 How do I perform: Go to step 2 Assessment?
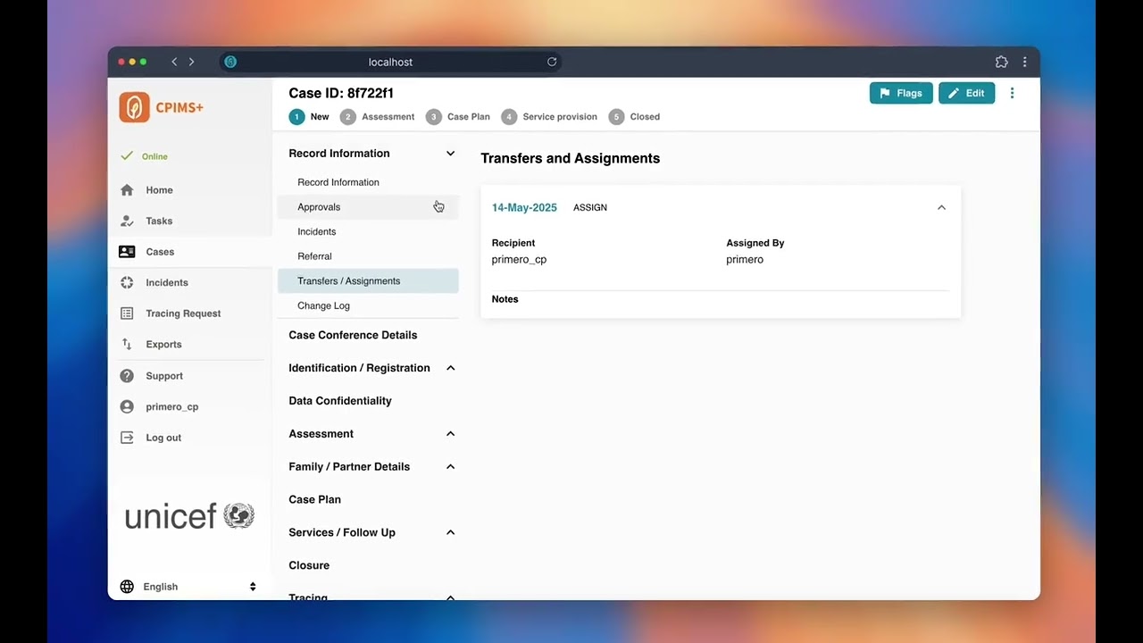click(x=378, y=117)
